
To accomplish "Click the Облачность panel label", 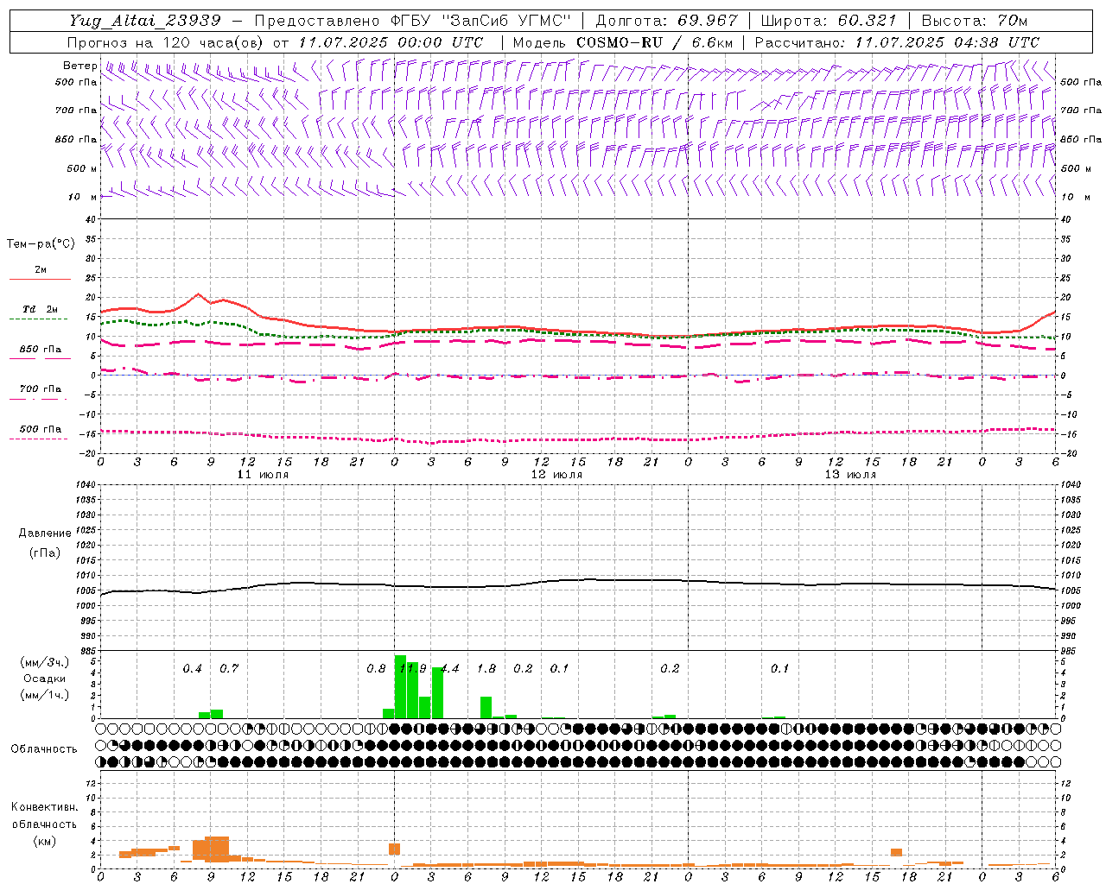I will point(44,749).
